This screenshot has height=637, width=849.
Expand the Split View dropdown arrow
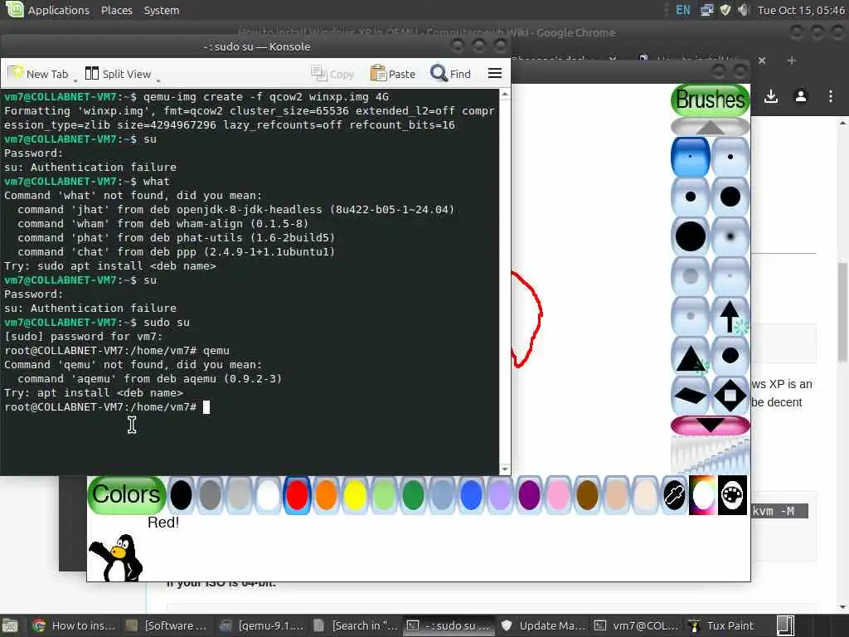click(x=158, y=80)
